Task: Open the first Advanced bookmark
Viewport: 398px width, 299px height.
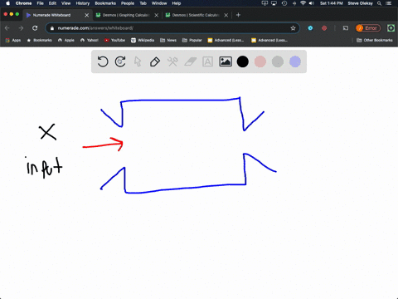Action: coord(226,40)
